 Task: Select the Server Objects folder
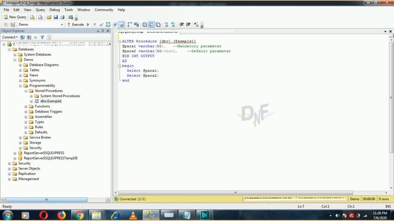coord(29,168)
